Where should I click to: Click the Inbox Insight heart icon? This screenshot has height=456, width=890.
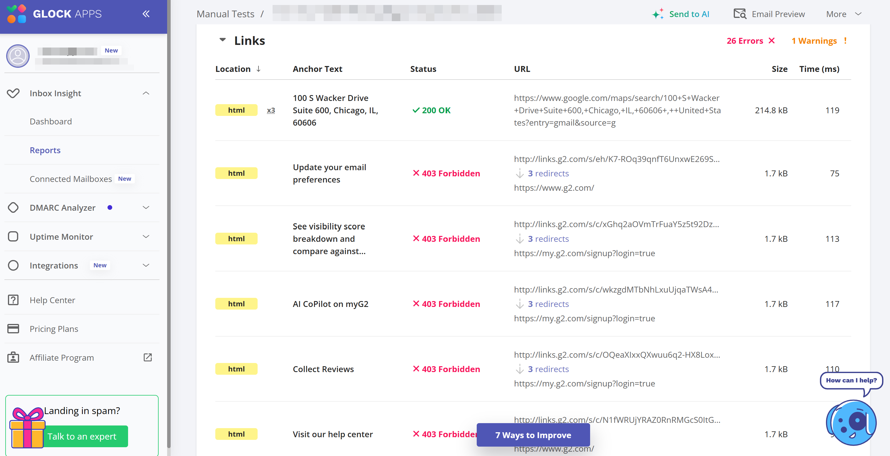[13, 93]
